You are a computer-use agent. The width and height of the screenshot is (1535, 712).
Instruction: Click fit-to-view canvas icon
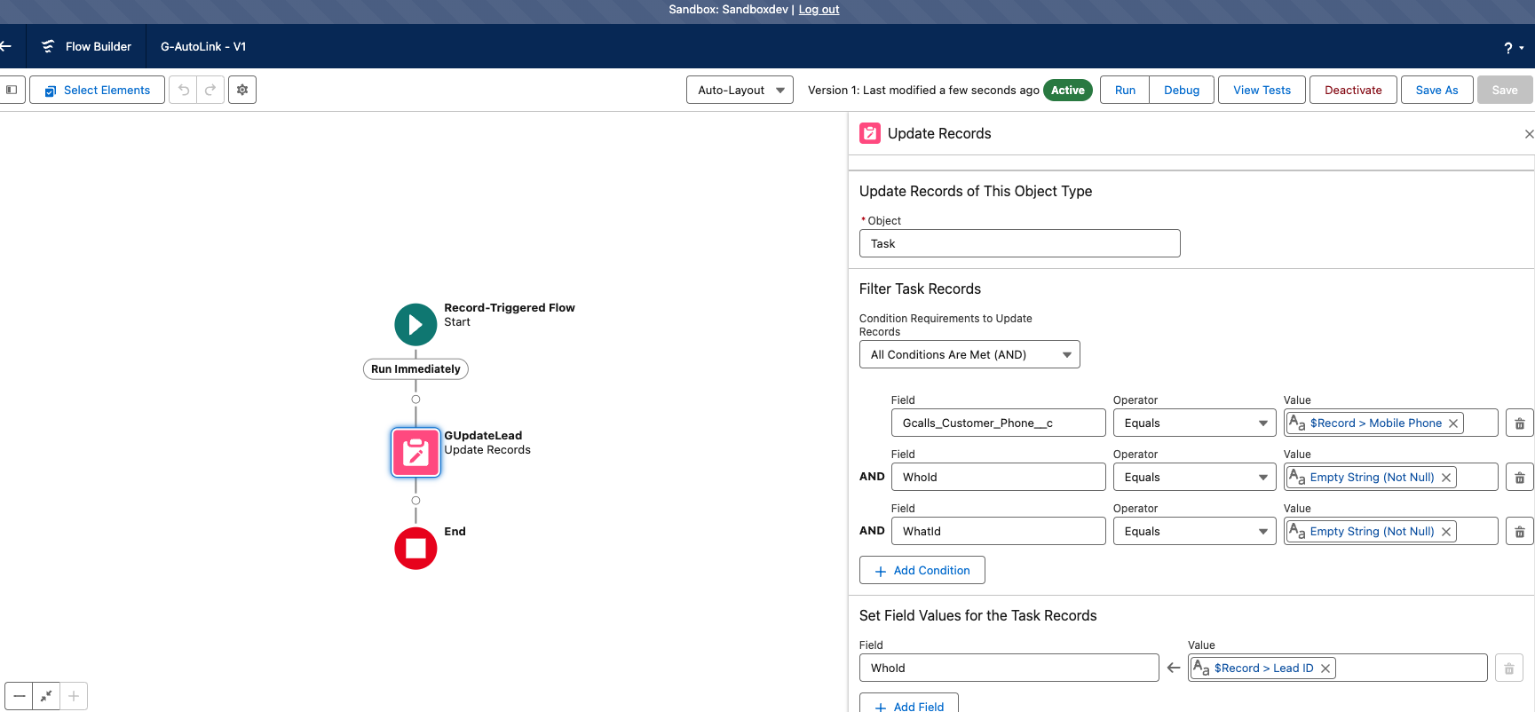(46, 696)
